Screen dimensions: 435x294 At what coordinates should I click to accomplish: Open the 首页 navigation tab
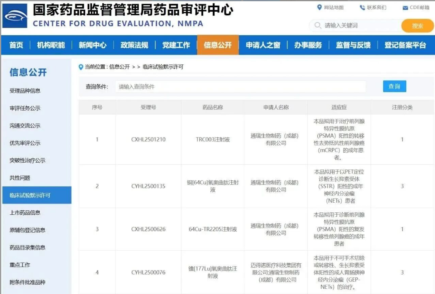coord(16,45)
